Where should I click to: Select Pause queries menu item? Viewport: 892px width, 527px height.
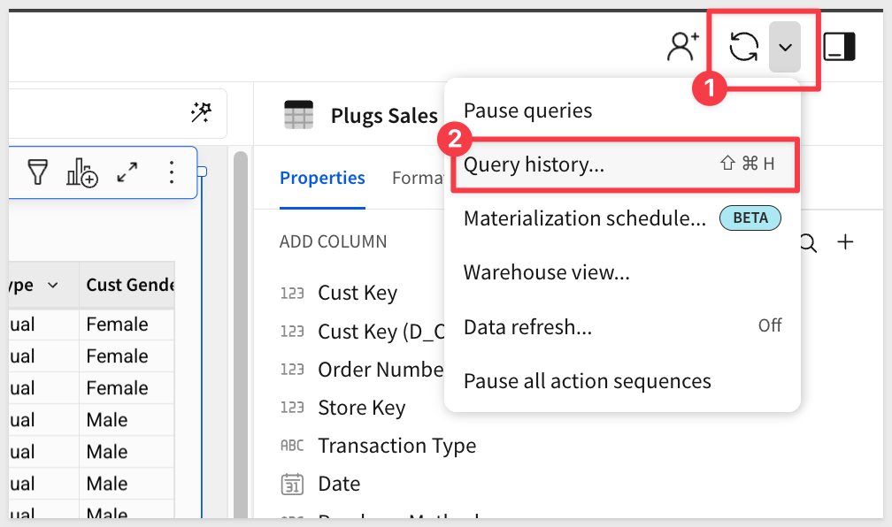(x=527, y=111)
